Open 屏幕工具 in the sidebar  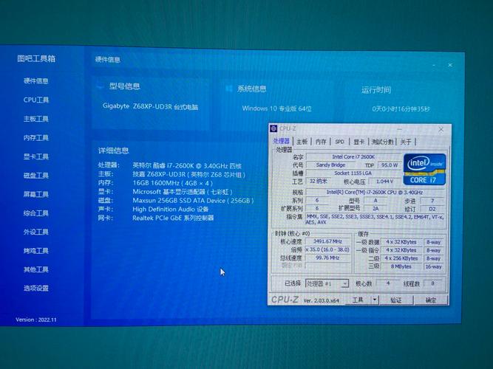[35, 194]
